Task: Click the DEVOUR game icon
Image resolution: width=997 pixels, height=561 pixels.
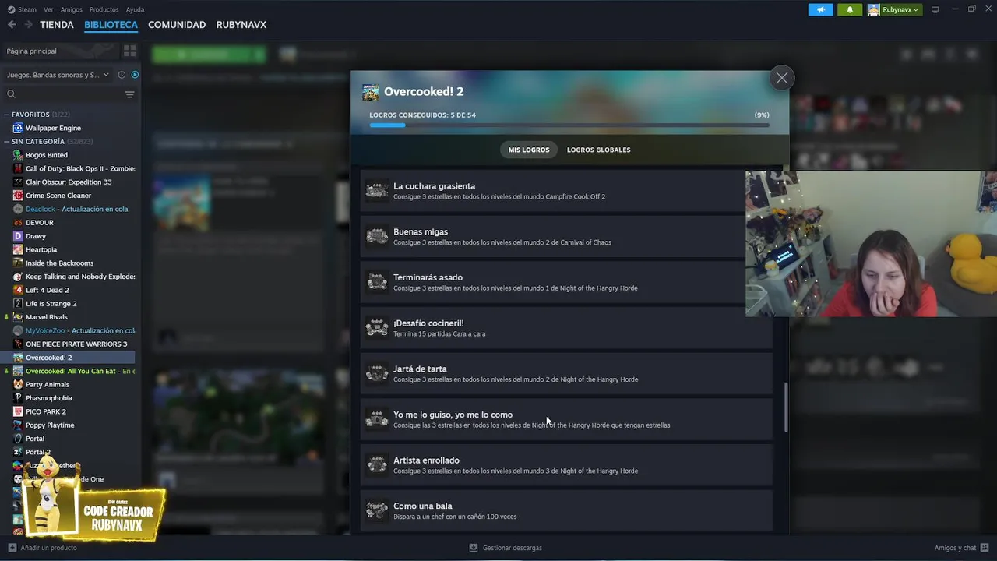Action: point(18,222)
